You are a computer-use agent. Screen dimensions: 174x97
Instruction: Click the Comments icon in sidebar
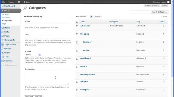click(2, 40)
